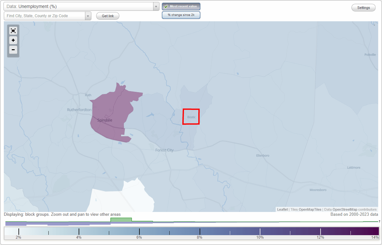
Task: Select the block group containing Forest City
Action: (x=164, y=150)
